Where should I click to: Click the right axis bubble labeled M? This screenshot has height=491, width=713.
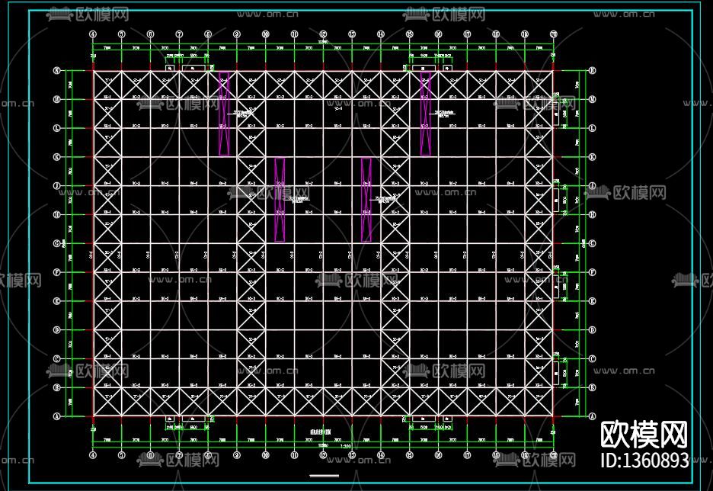click(x=592, y=99)
